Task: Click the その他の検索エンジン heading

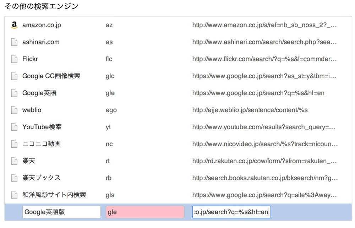Action: [x=42, y=6]
